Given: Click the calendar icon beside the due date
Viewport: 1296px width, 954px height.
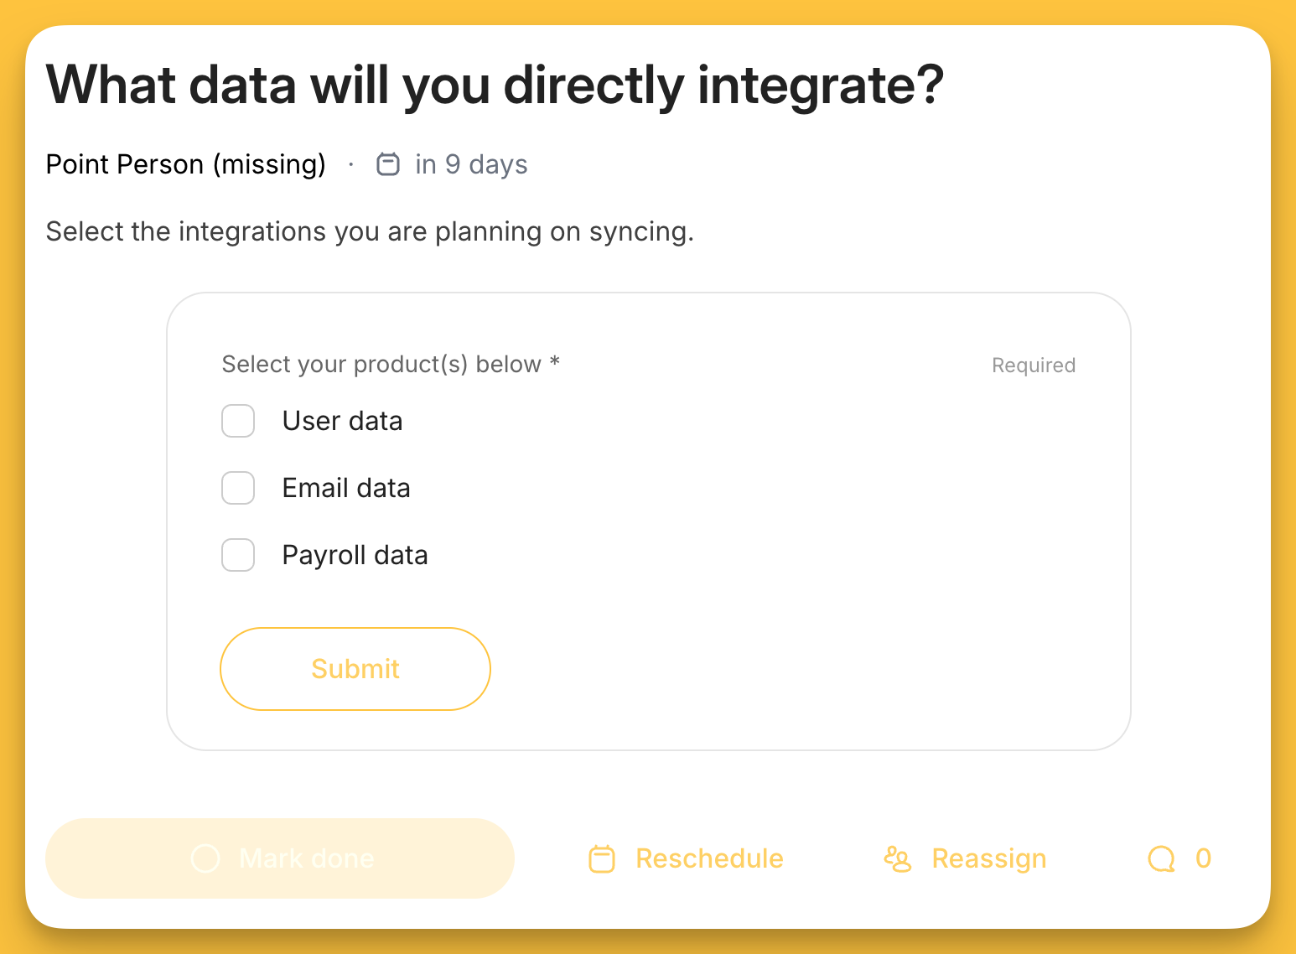Looking at the screenshot, I should [388, 164].
